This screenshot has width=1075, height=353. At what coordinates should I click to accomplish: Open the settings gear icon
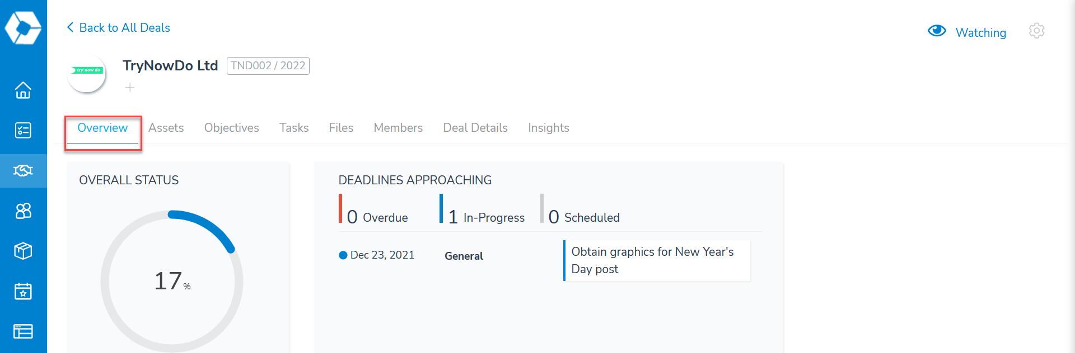(x=1036, y=31)
